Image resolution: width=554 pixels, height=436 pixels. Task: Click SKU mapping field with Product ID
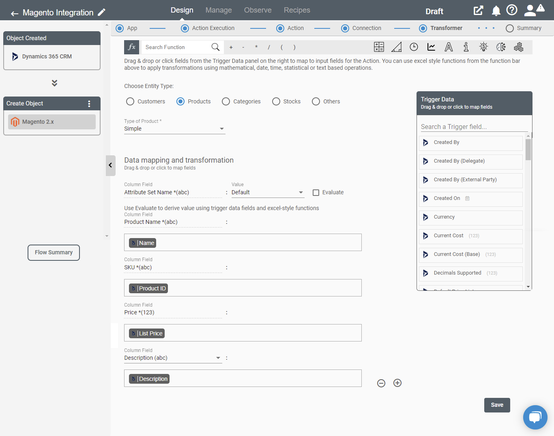(243, 288)
